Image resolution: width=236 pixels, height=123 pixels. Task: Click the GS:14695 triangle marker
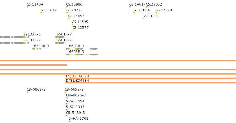coord(73,24)
